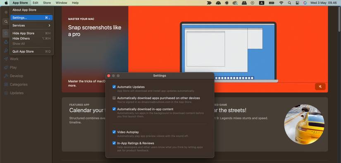
Task: Disable the Video Autoplay checkbox
Action: coord(114,132)
